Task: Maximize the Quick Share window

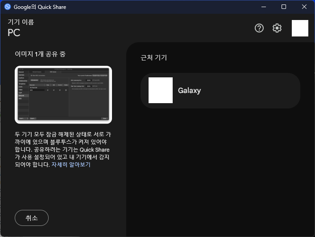Action: pos(284,7)
